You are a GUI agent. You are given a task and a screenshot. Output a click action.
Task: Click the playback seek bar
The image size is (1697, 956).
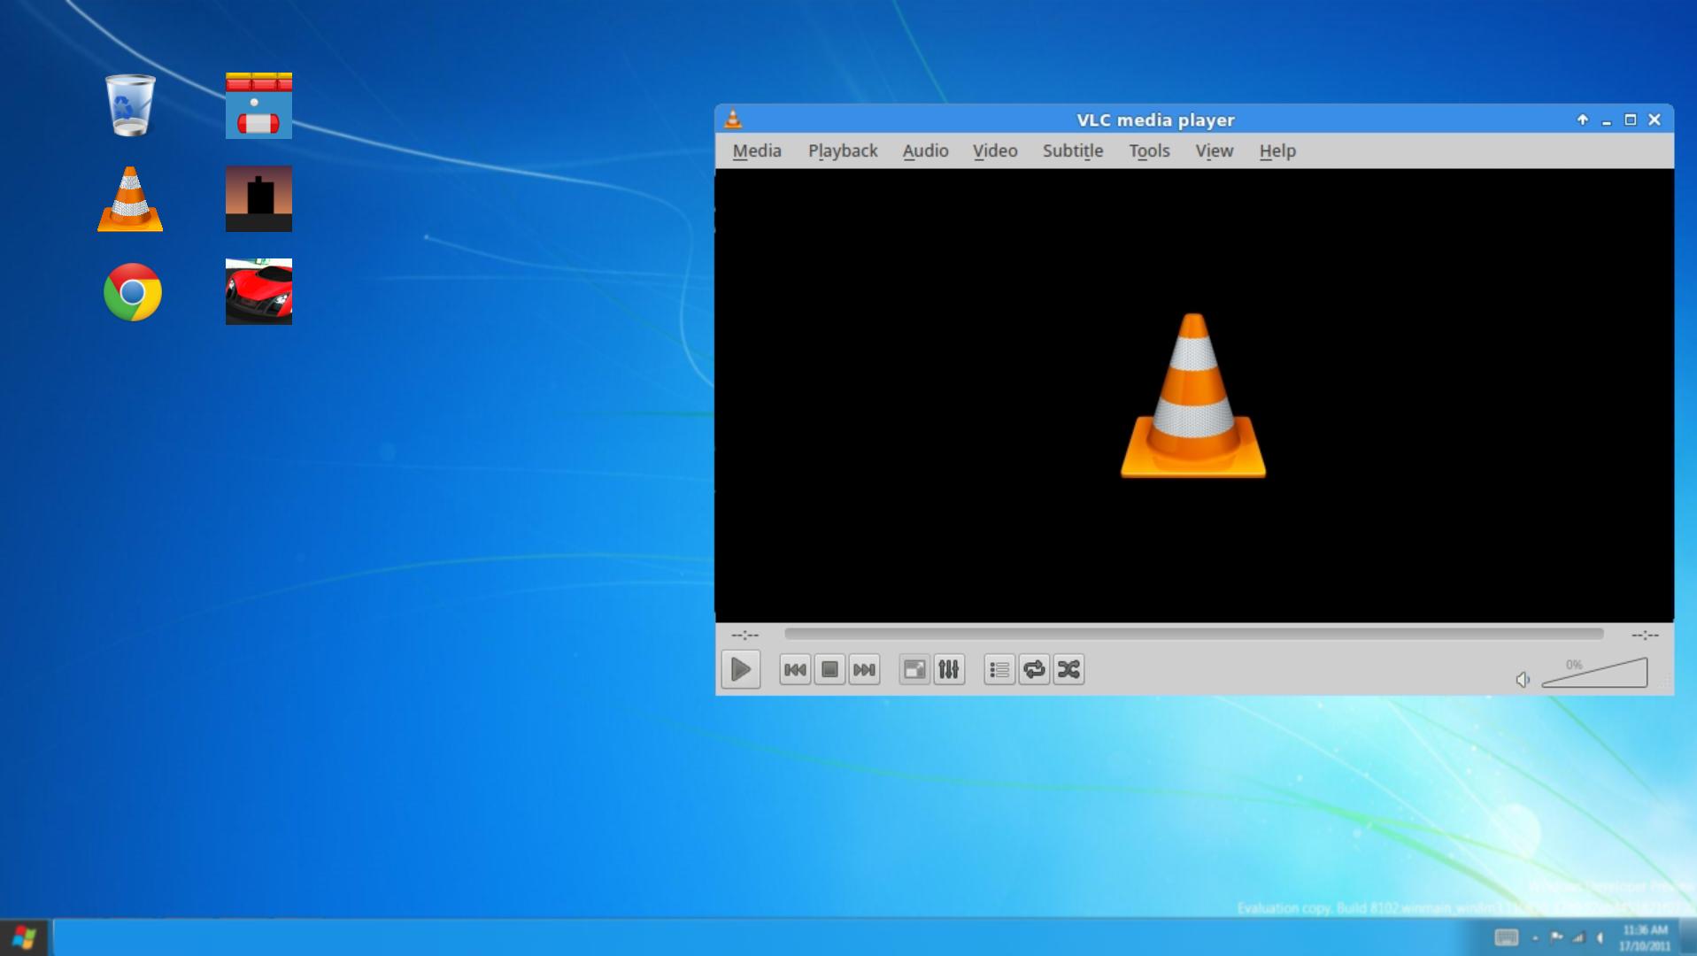tap(1193, 634)
